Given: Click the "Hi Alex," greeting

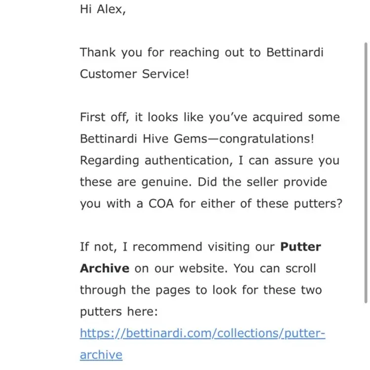Looking at the screenshot, I should click(103, 9).
